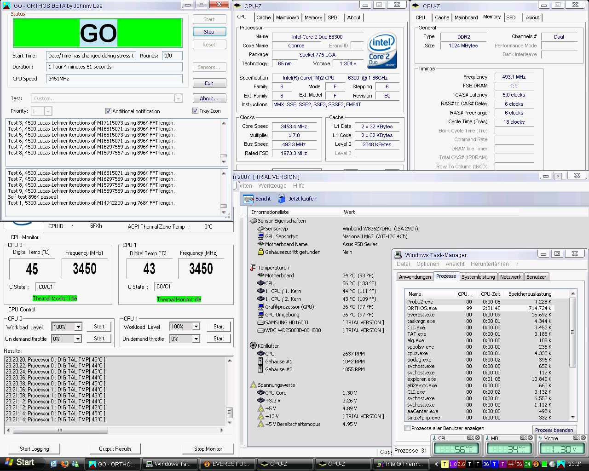The height and width of the screenshot is (471, 589).
Task: Open the Netzwerk tab in Task-Manager
Action: (511, 277)
